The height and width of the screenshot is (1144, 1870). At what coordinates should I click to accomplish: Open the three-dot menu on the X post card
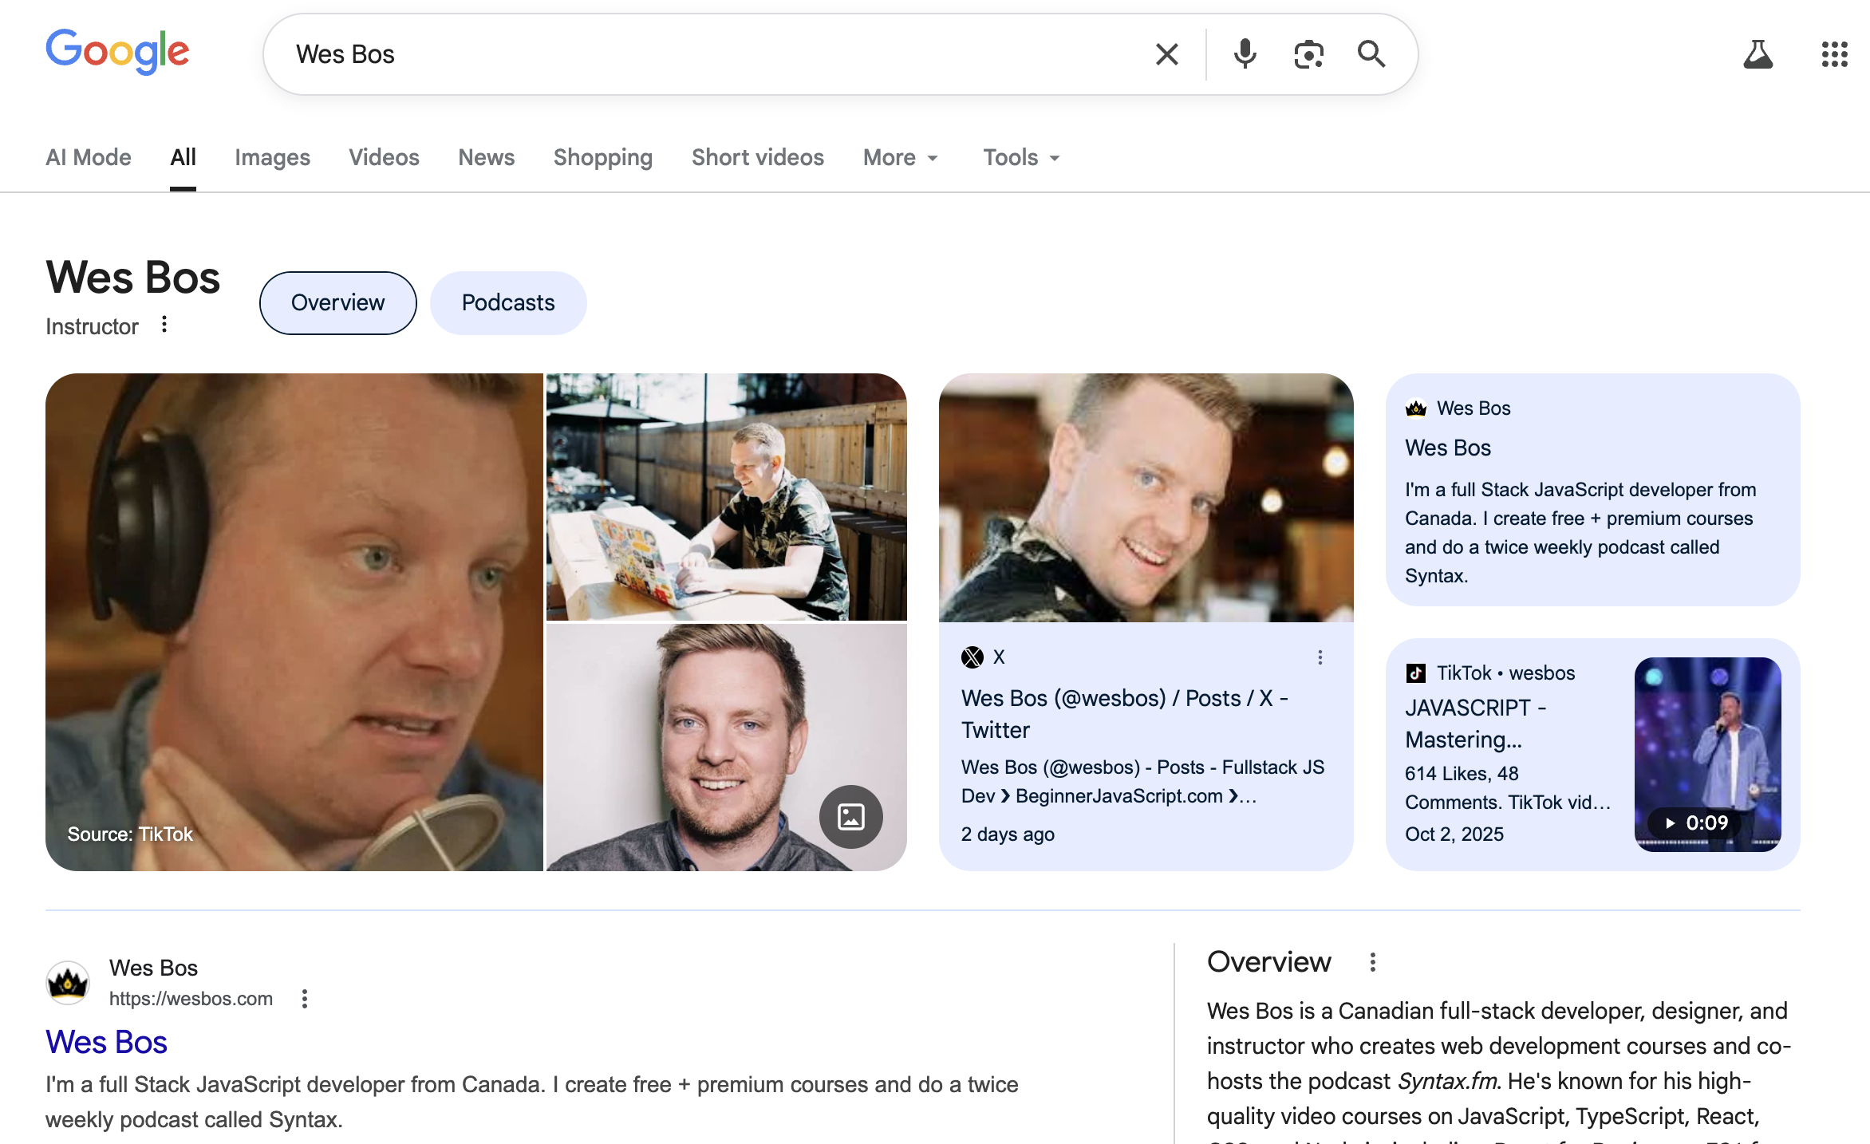point(1320,657)
